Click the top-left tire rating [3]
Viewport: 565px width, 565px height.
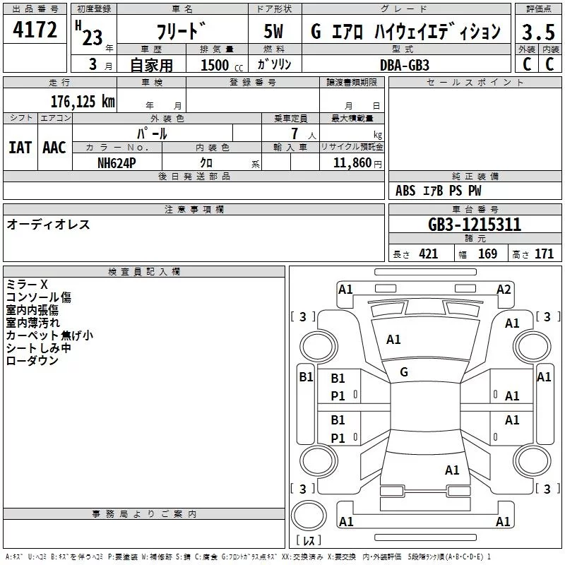point(302,316)
